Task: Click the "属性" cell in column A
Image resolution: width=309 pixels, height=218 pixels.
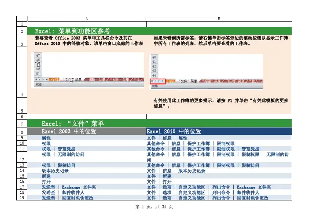Action: [x=46, y=138]
